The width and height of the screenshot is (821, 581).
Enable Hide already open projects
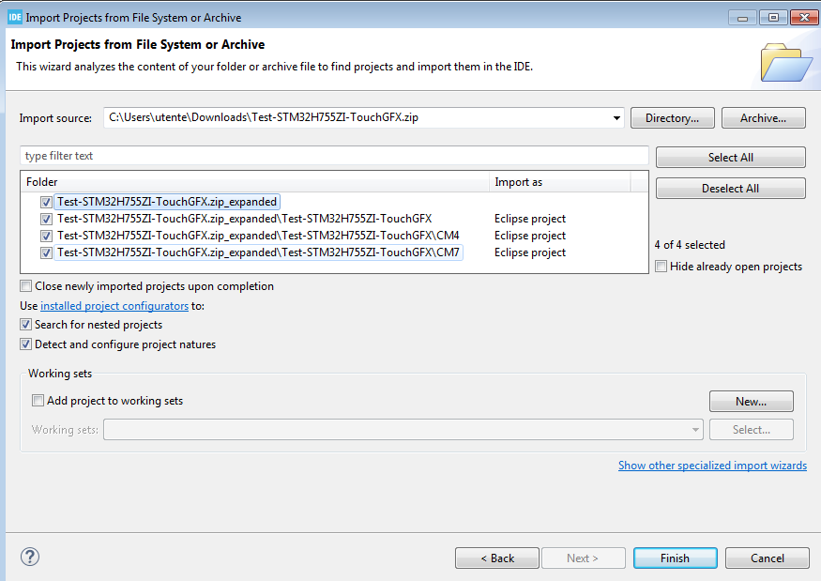(x=661, y=267)
